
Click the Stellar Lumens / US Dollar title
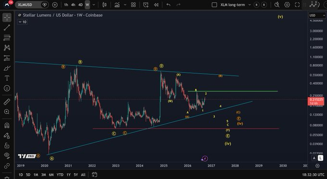[x=48, y=15]
